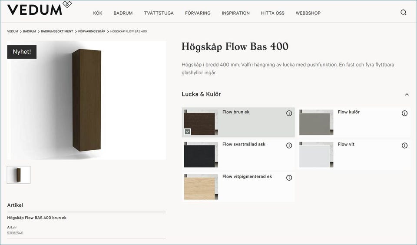Click the Artikel heading
Image resolution: width=417 pixels, height=245 pixels.
coord(15,205)
